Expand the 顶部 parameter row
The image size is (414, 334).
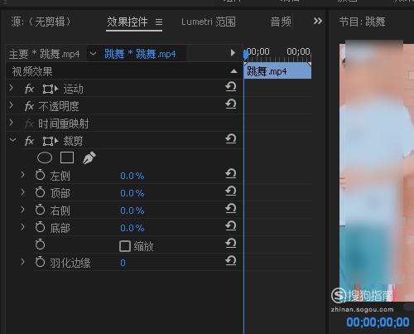pos(23,192)
